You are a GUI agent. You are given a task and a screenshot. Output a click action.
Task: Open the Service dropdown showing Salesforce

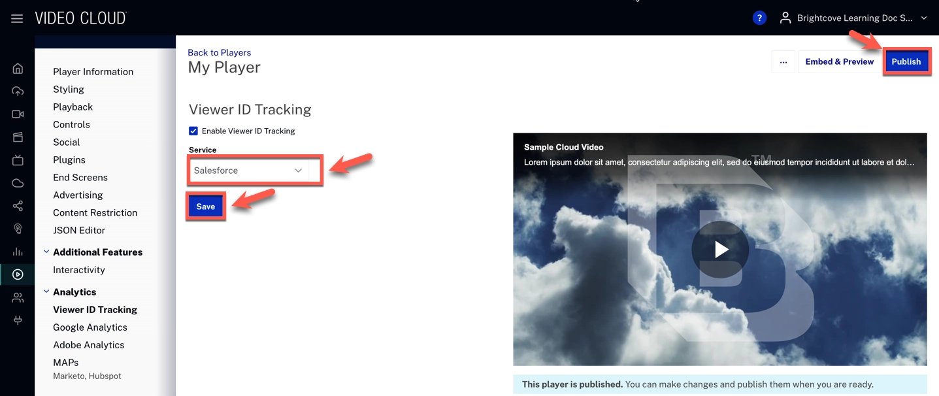tap(248, 171)
